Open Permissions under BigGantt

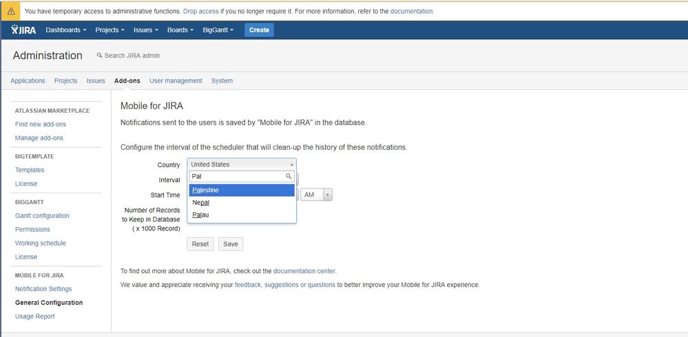32,229
